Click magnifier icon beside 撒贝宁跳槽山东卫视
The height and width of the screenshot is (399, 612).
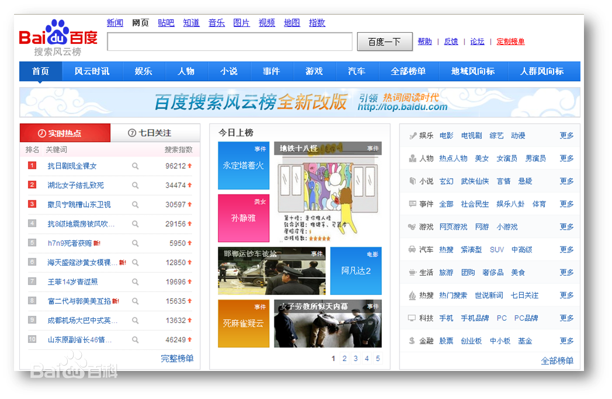(x=135, y=204)
